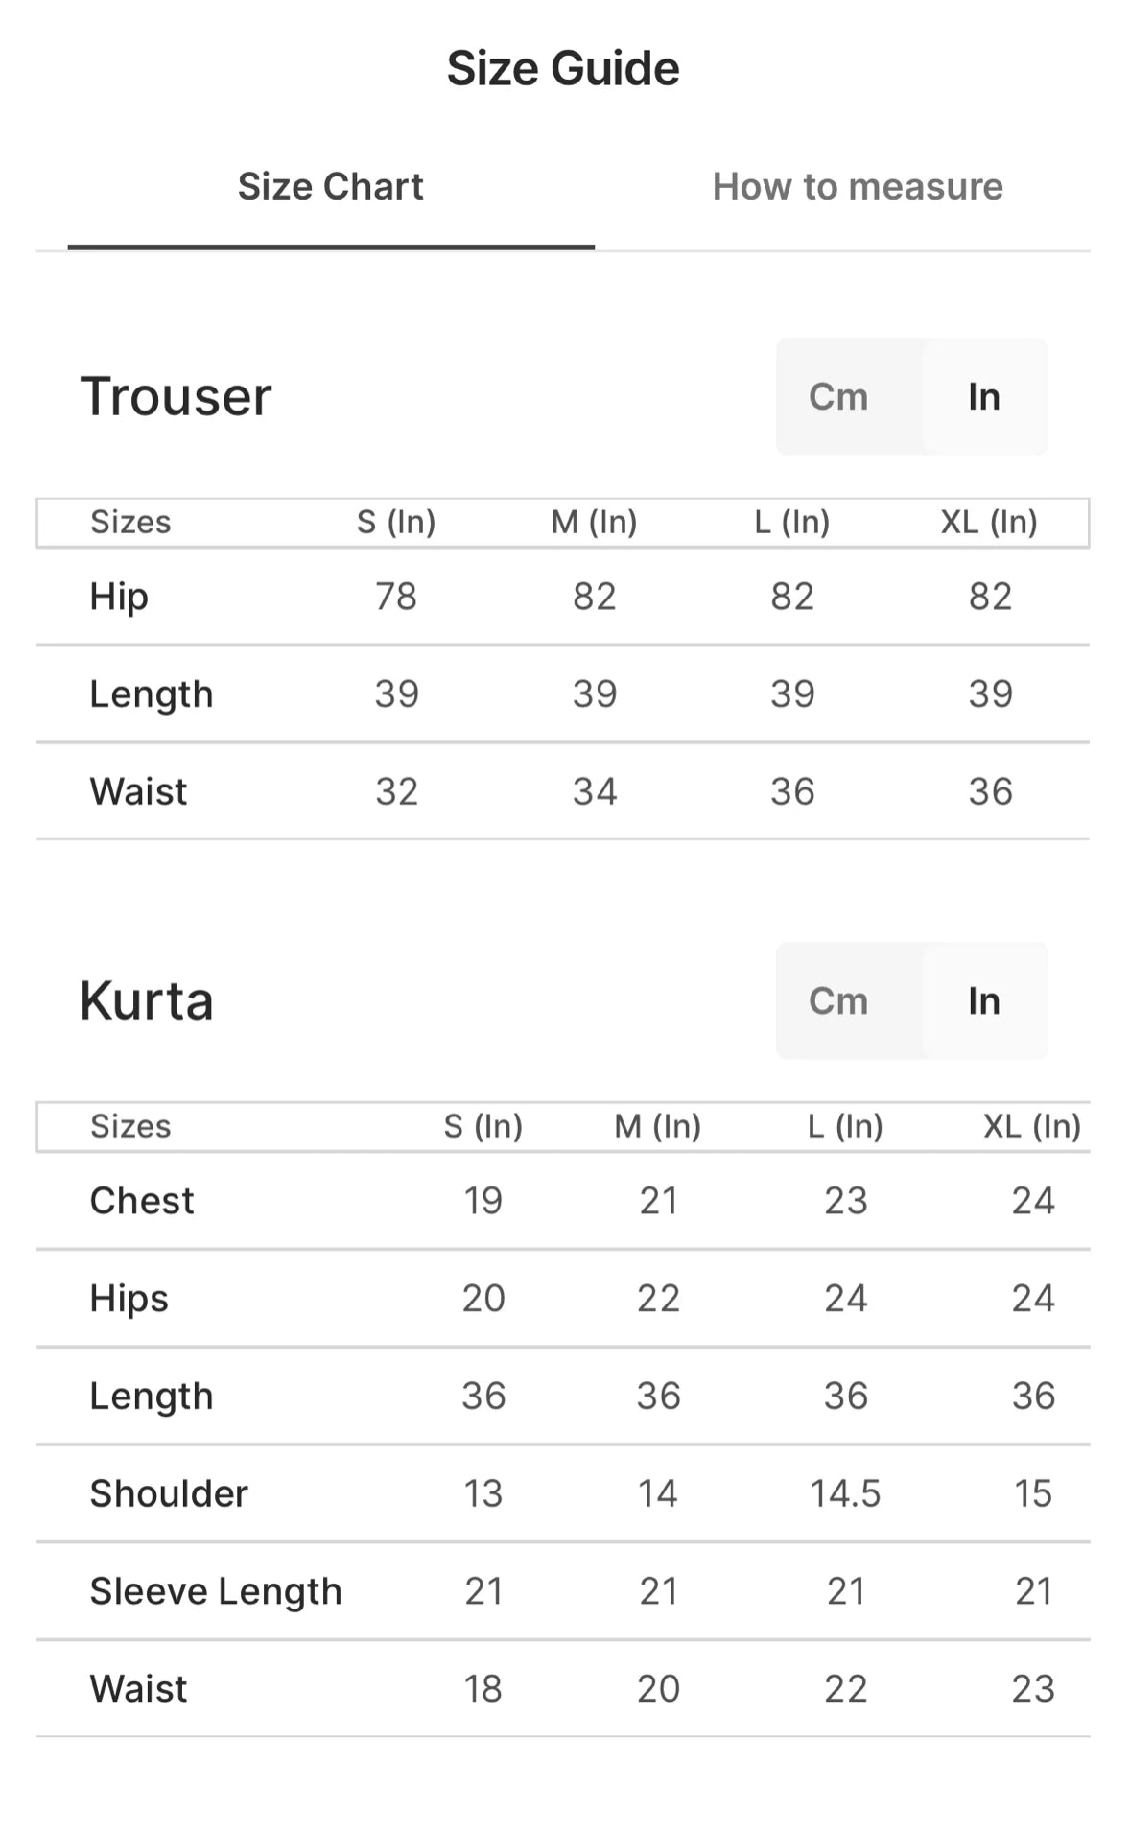Image resolution: width=1130 pixels, height=1832 pixels.
Task: Click the 14.5 Shoulder value for size L
Action: [845, 1493]
